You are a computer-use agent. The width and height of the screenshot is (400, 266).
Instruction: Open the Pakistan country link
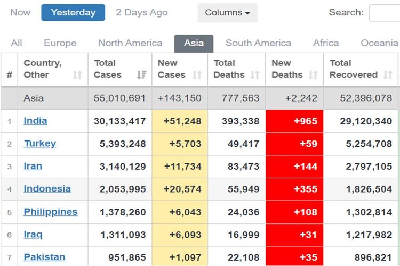44,257
